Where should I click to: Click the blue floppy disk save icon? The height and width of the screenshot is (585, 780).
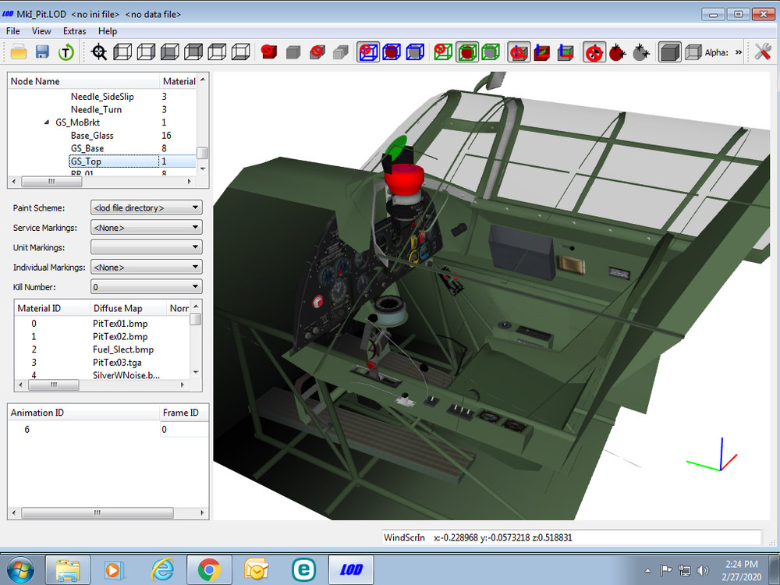pos(42,51)
